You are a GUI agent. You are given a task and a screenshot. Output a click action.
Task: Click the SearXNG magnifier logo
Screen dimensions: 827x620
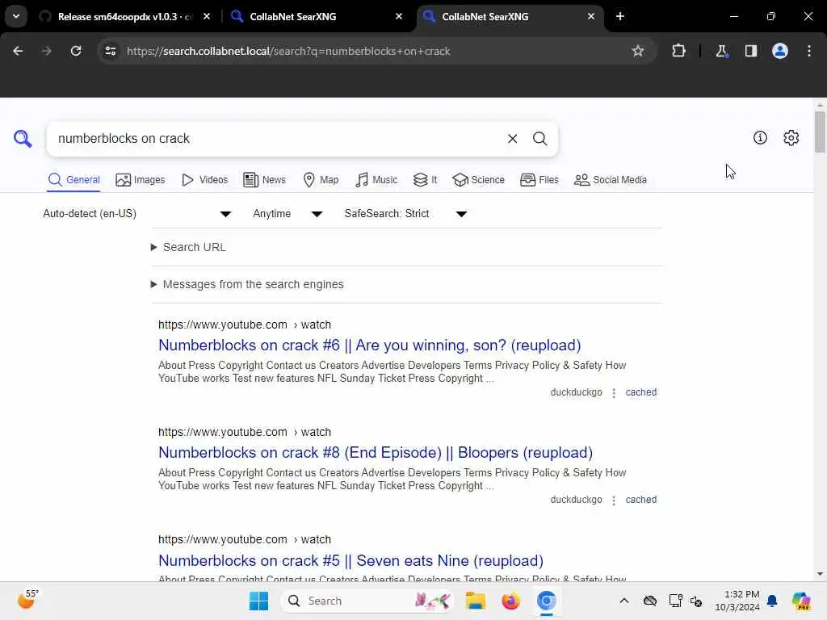click(x=23, y=139)
